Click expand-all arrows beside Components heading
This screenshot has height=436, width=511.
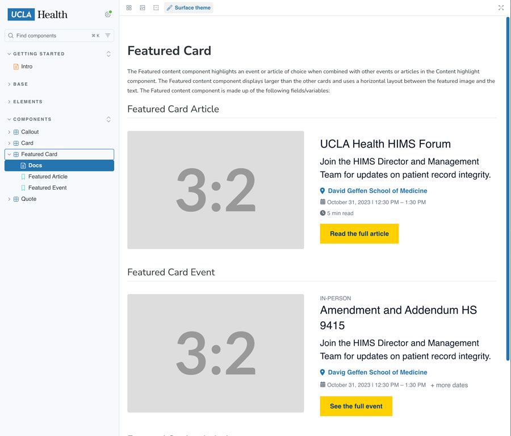pos(108,119)
